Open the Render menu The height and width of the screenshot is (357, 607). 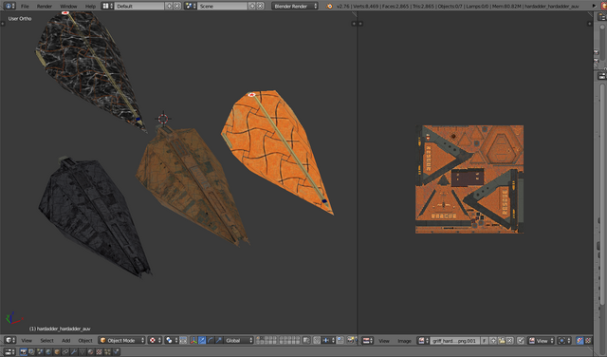45,7
